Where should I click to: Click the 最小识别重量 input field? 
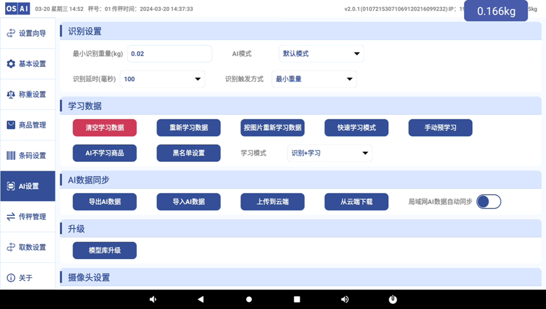pos(169,54)
